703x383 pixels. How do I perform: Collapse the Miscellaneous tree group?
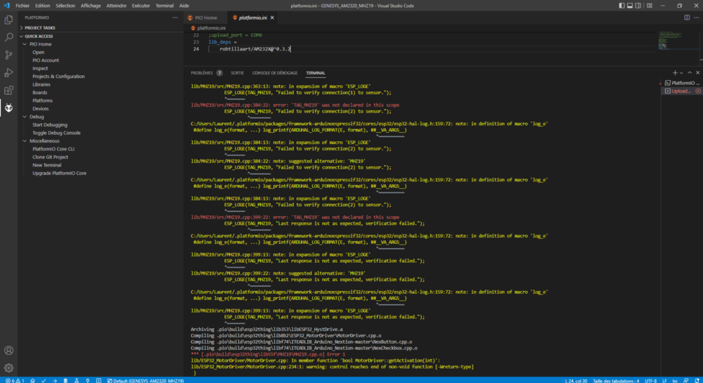click(25, 141)
